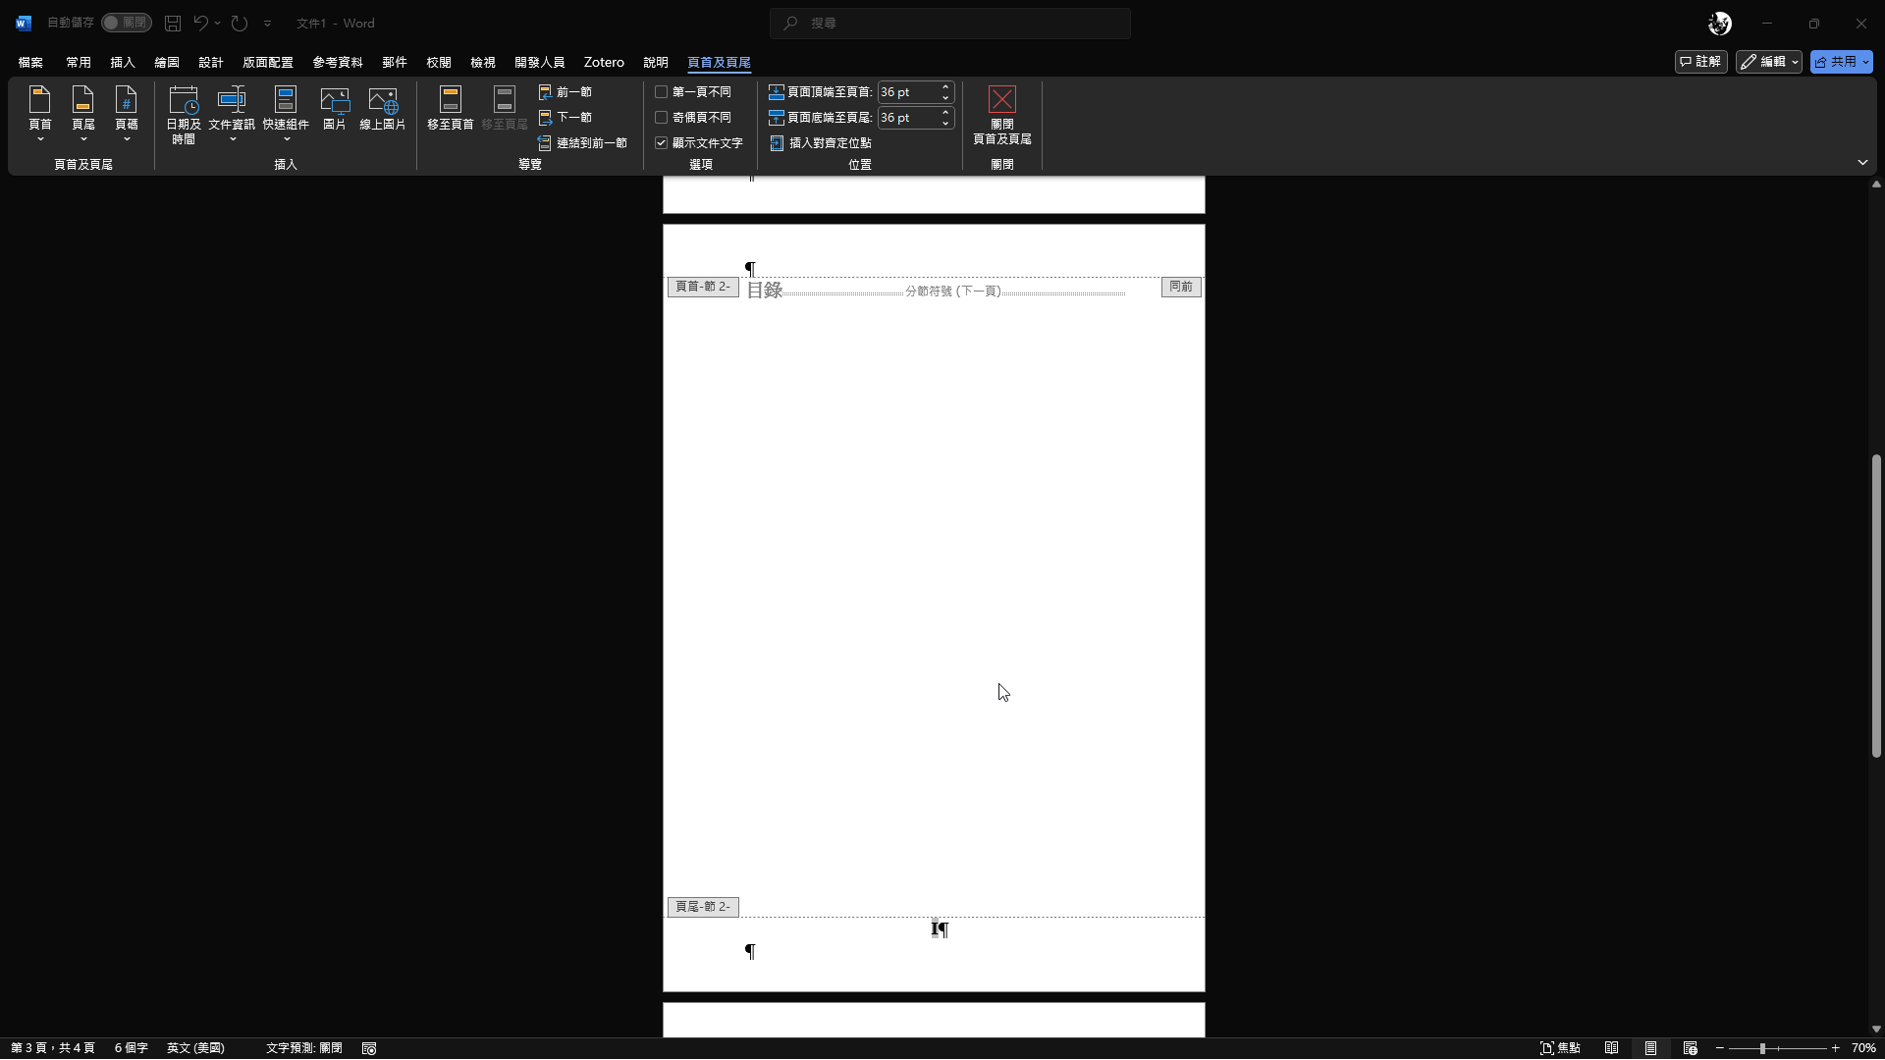Toggle AutoSave (自動儲存) switch

click(x=126, y=23)
